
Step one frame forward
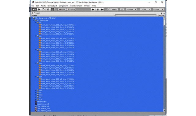(102, 9)
